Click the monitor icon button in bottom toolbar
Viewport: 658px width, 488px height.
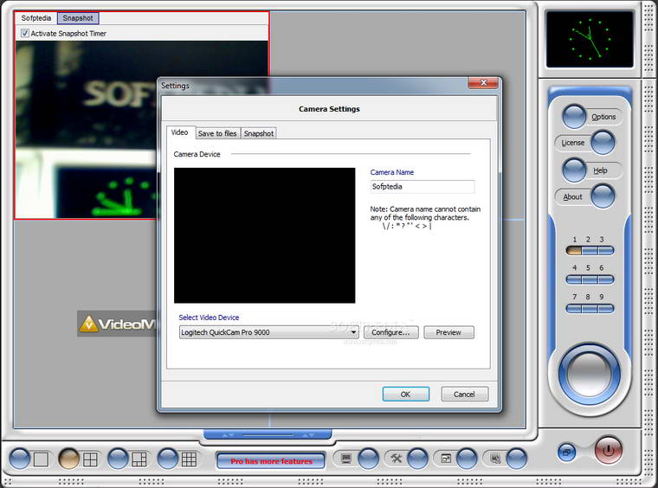(x=368, y=459)
